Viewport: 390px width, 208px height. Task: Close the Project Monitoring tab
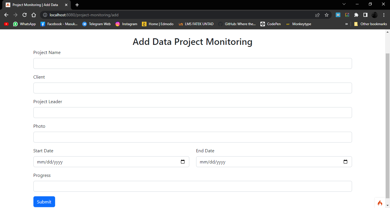tap(66, 5)
